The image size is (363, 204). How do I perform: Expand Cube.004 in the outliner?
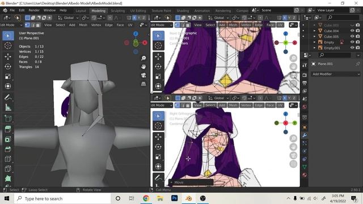pyautogui.click(x=314, y=31)
